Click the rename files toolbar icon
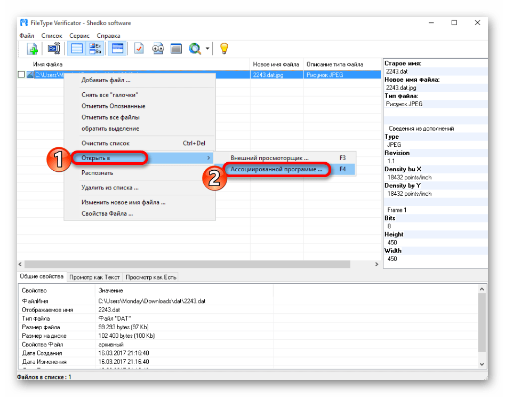 [x=53, y=49]
